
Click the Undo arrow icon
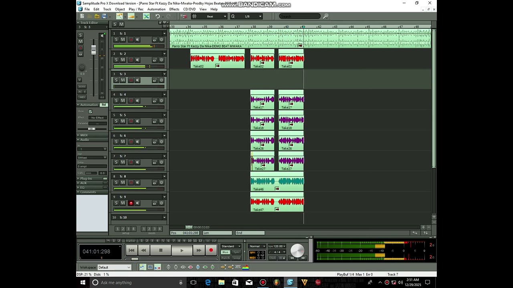[x=158, y=16]
